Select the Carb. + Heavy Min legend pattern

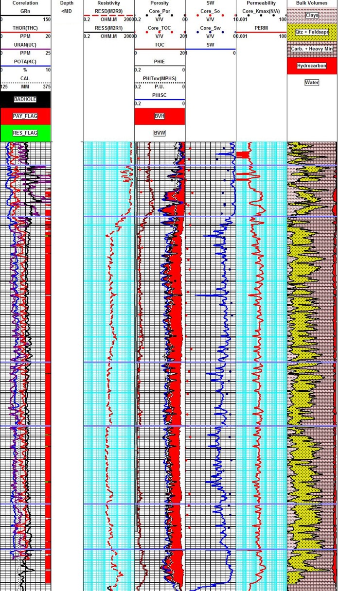312,49
